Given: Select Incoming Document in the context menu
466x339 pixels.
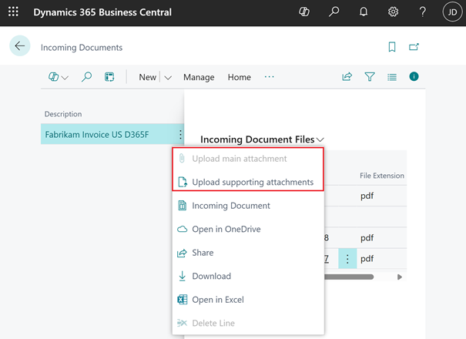Looking at the screenshot, I should (248, 206).
